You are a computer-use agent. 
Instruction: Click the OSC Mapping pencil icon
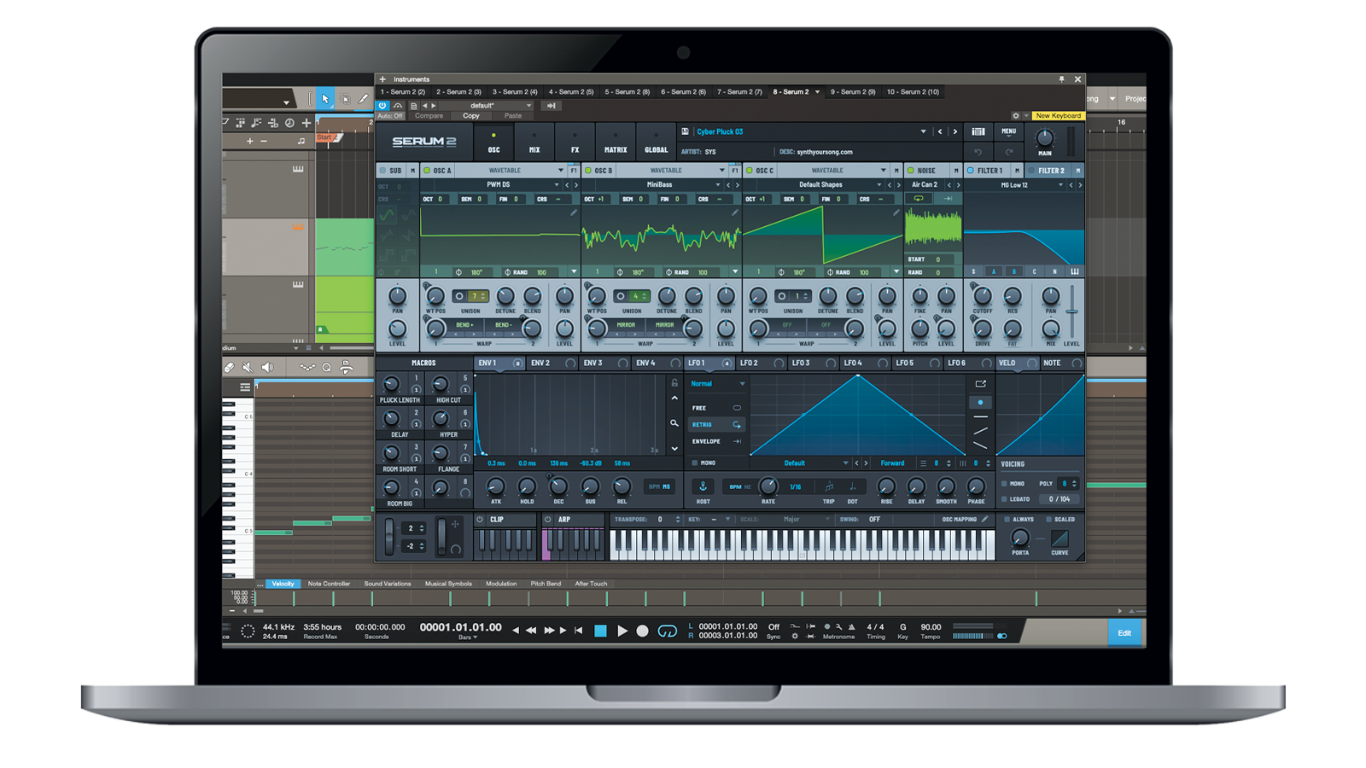pyautogui.click(x=984, y=519)
